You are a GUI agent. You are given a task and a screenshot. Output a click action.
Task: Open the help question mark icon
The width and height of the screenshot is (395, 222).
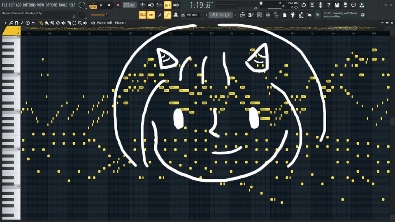(328, 5)
